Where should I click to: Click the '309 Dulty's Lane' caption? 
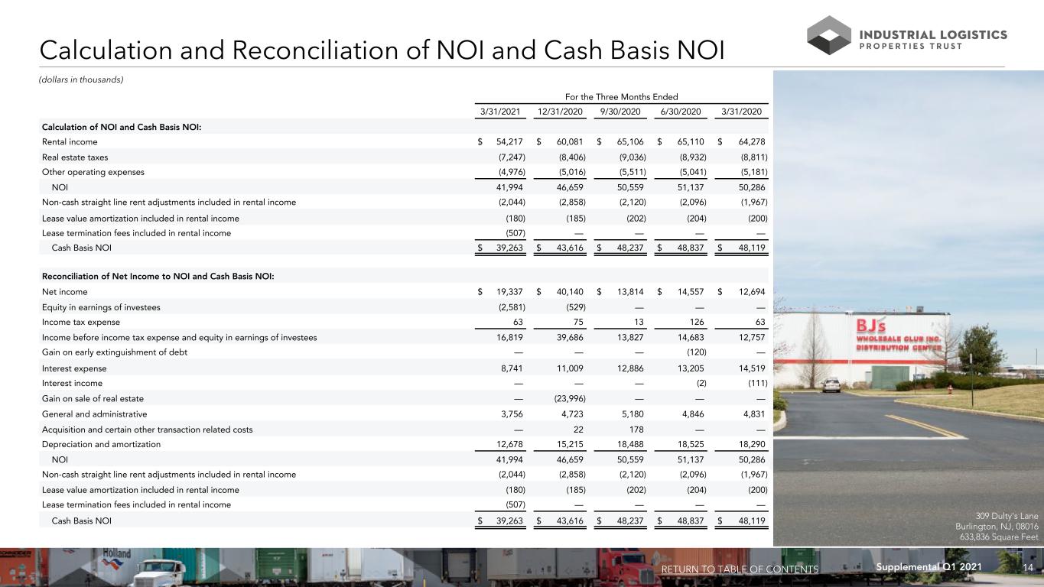coord(1007,516)
